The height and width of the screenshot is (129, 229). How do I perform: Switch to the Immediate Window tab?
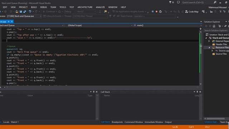154,122
